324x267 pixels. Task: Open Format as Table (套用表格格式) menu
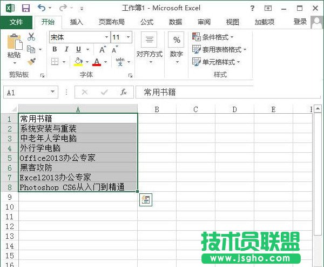(219, 50)
